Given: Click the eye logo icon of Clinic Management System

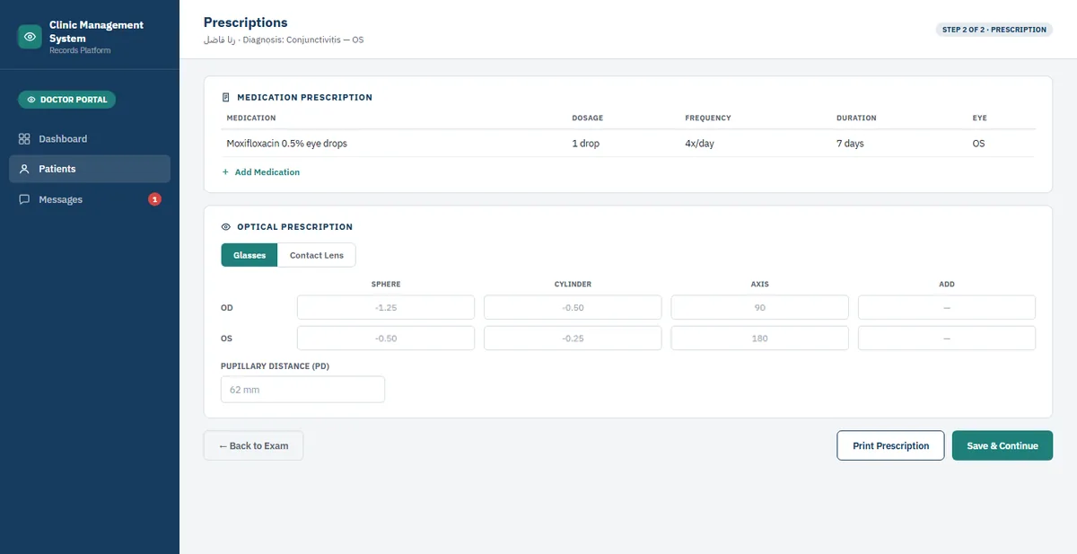Looking at the screenshot, I should tap(30, 37).
